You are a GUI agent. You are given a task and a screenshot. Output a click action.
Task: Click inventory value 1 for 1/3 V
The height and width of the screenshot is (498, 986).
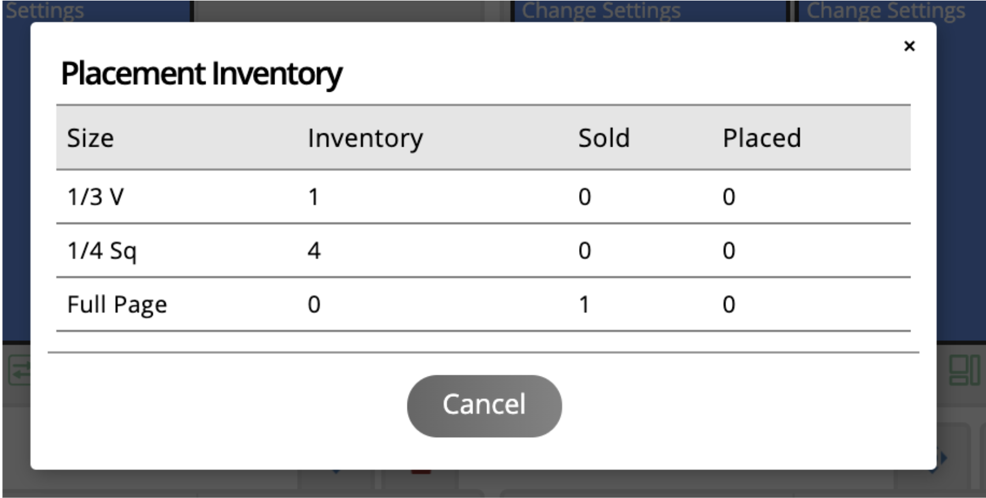313,197
